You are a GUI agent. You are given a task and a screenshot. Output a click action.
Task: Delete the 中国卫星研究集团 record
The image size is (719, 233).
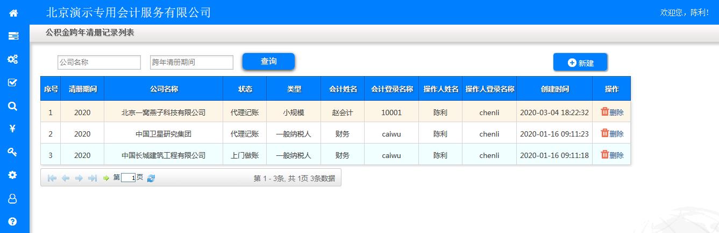(612, 134)
